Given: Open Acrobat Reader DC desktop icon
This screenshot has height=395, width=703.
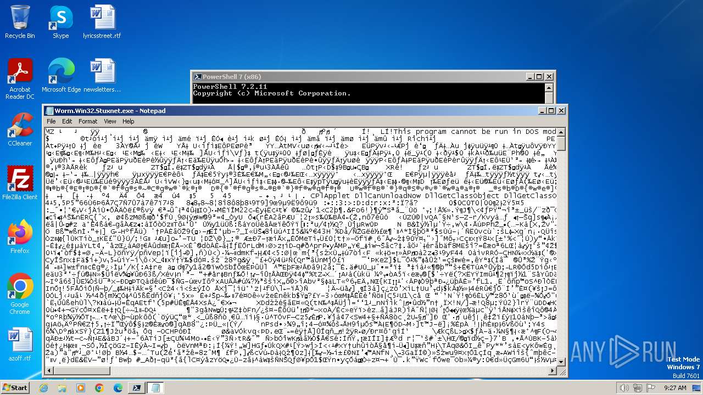Looking at the screenshot, I should click(20, 79).
